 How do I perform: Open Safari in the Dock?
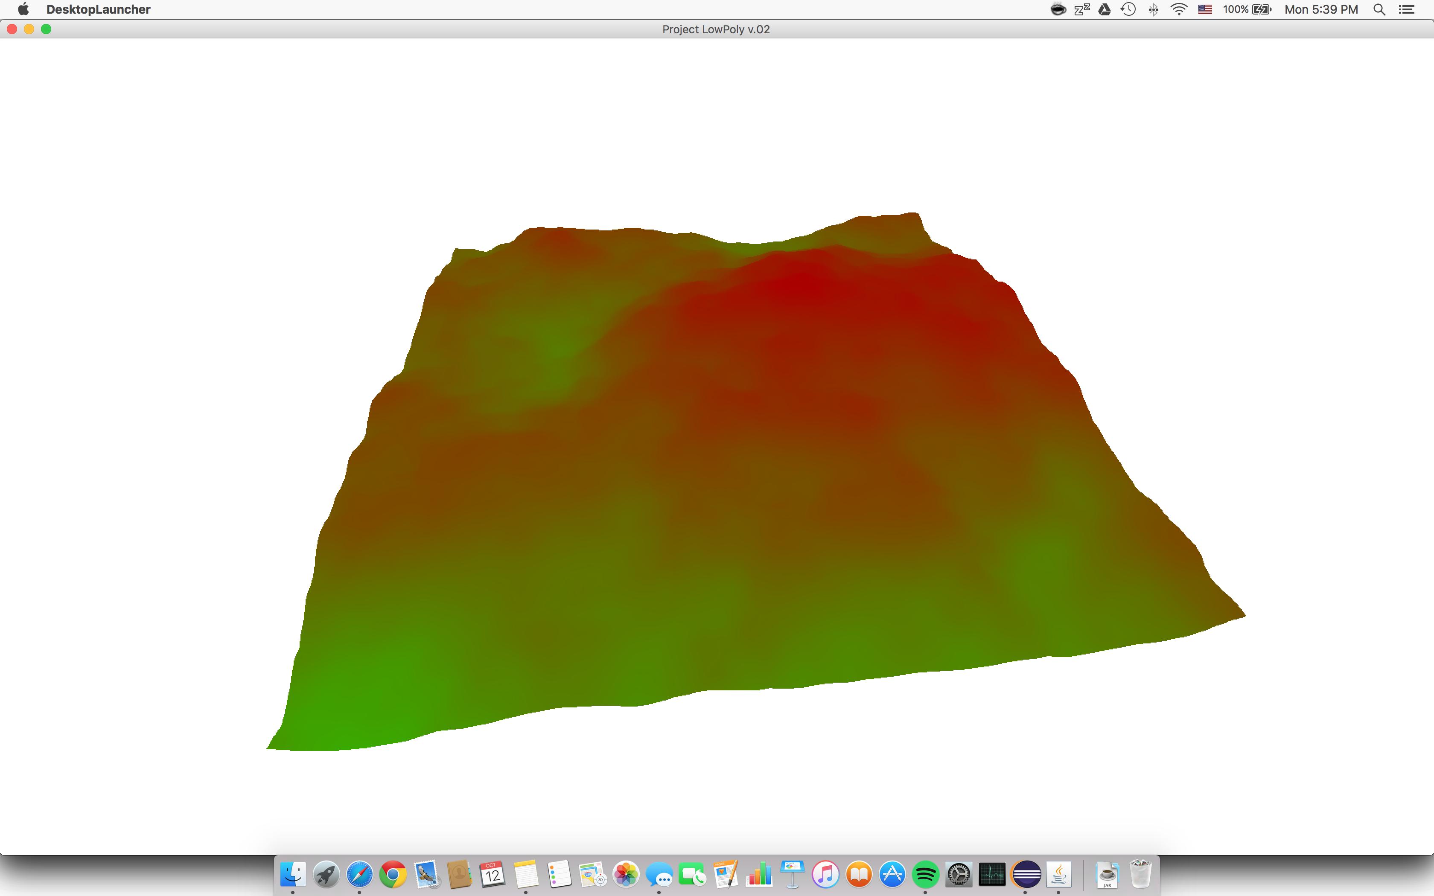pyautogui.click(x=360, y=874)
